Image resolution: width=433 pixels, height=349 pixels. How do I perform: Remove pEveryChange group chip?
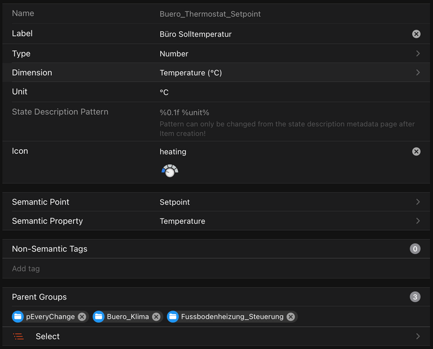(82, 317)
